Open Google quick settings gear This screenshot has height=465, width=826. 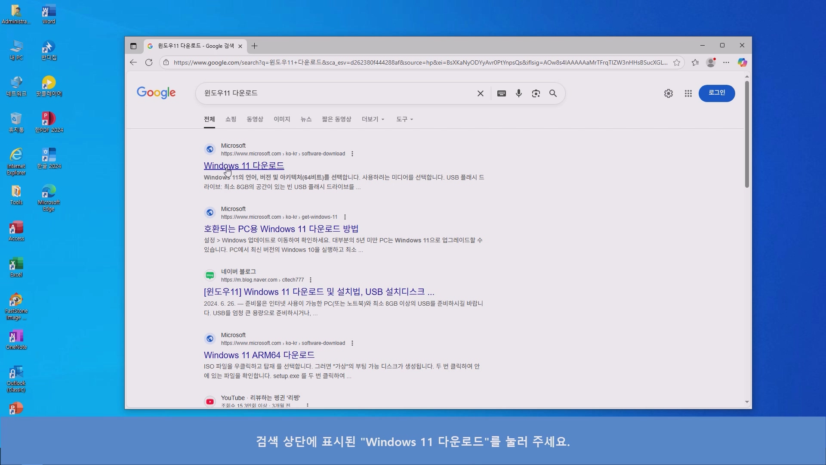pyautogui.click(x=668, y=93)
